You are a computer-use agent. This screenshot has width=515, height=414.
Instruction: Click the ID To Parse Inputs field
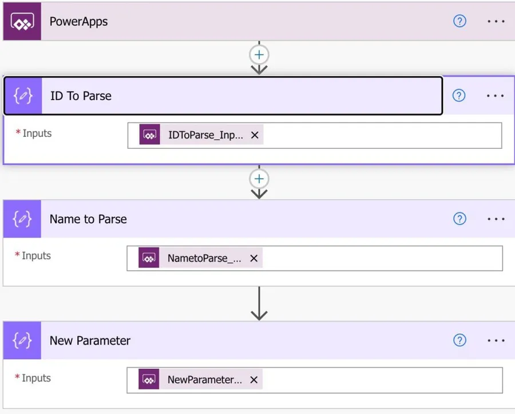(378, 136)
